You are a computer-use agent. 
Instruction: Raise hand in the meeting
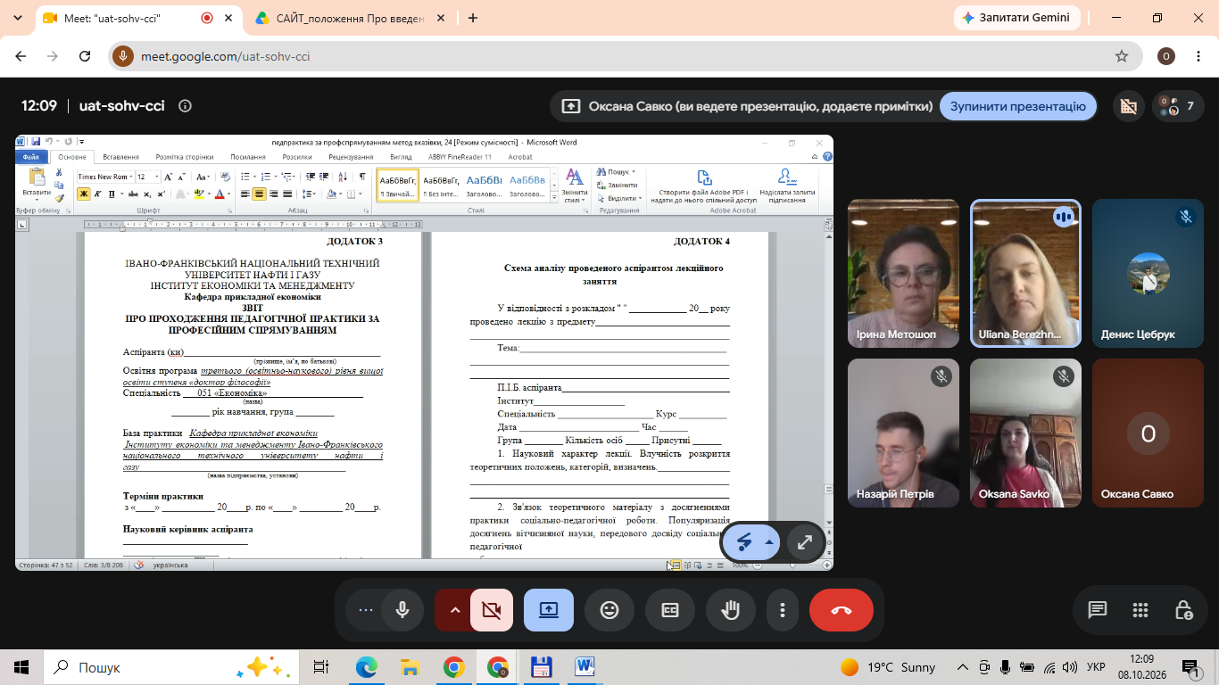(731, 610)
